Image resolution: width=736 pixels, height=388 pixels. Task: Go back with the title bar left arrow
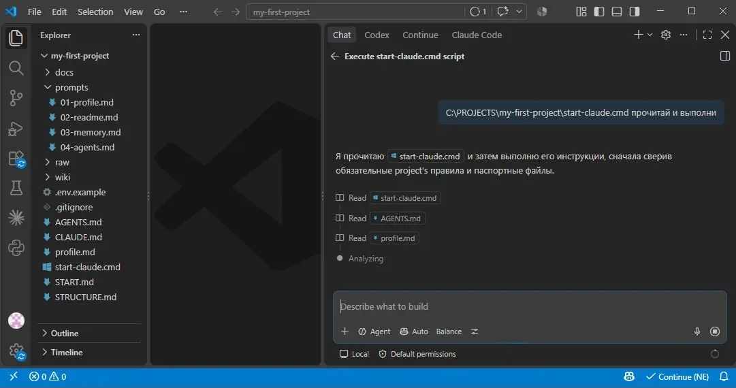click(x=217, y=12)
